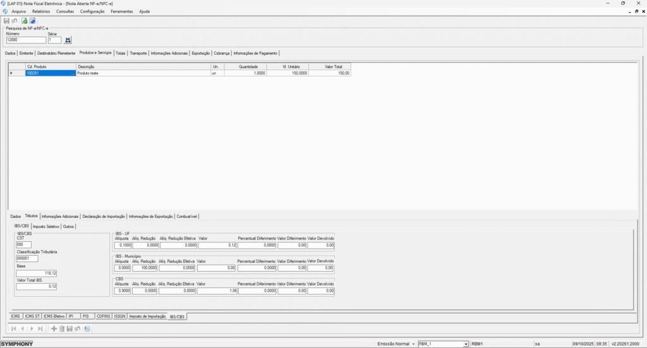Switch to the ICMS ST tax tab
The width and height of the screenshot is (647, 348).
pyautogui.click(x=33, y=316)
